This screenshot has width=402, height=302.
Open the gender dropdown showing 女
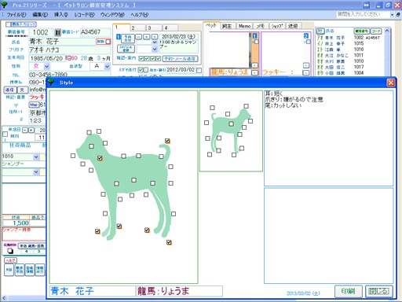click(46, 66)
